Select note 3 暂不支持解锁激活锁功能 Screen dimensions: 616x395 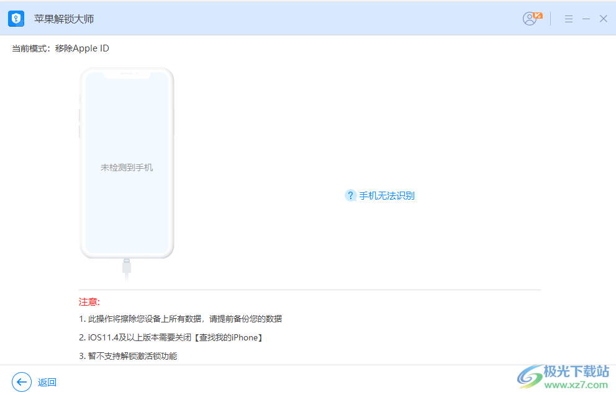click(x=128, y=356)
